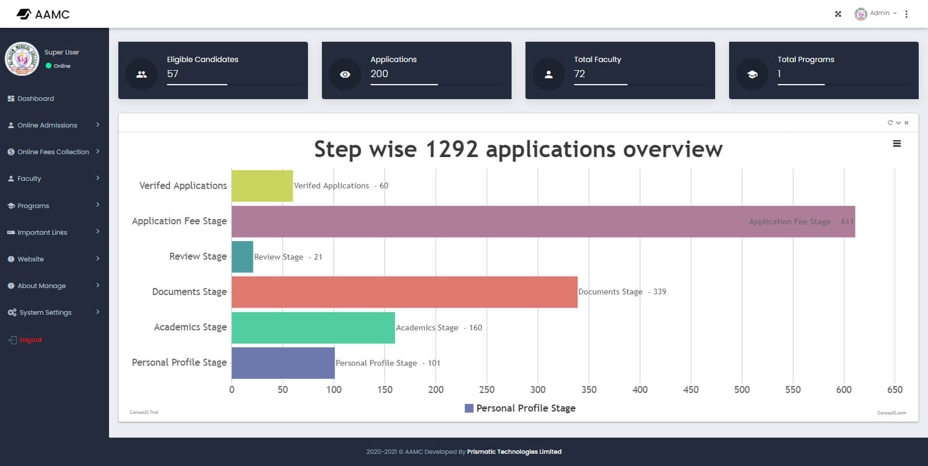The width and height of the screenshot is (928, 466).
Task: Open Online Fees Collection menu item
Action: point(53,152)
